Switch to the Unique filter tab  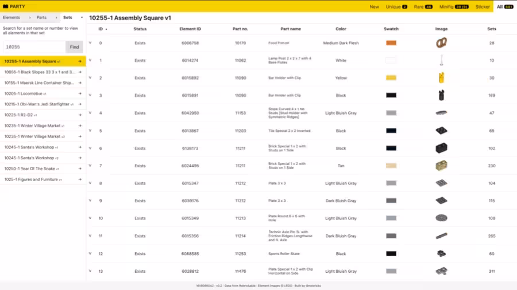396,6
